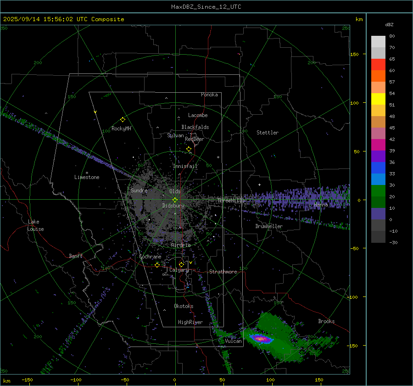
Task: Click the HighRiver town label
Action: pyautogui.click(x=190, y=322)
